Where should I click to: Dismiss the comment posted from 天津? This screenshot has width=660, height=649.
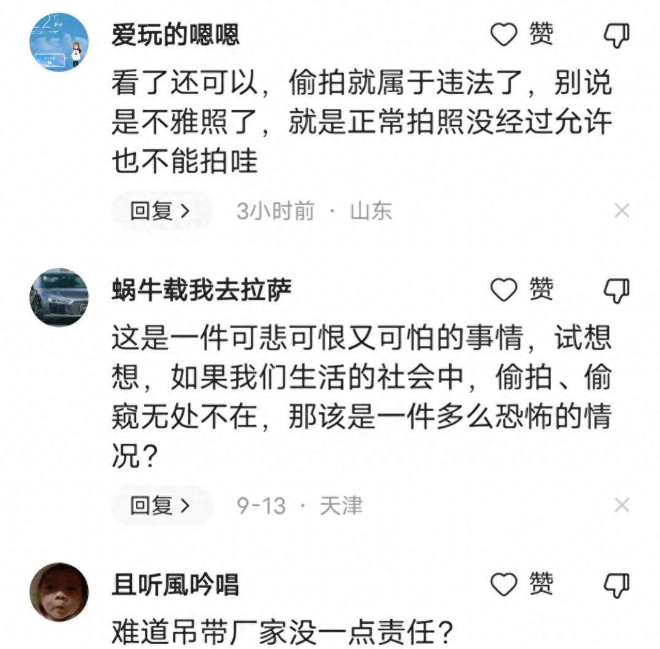tap(622, 506)
